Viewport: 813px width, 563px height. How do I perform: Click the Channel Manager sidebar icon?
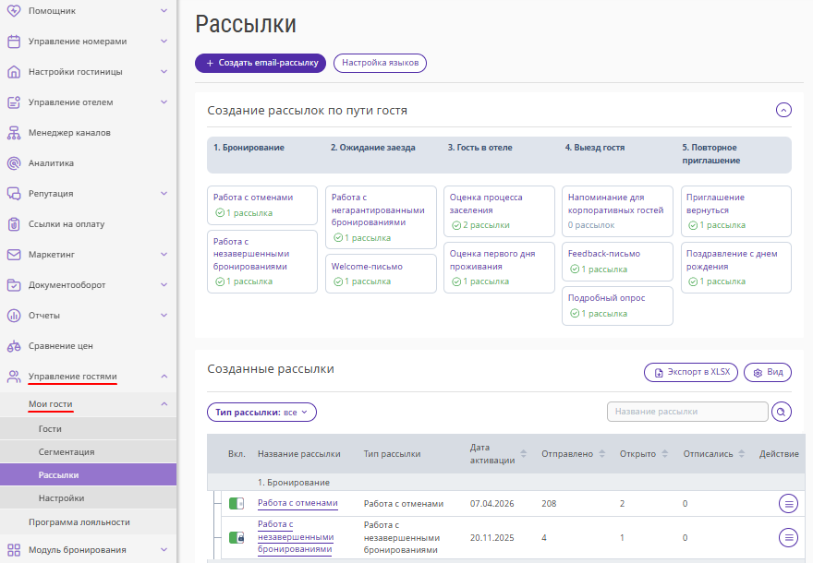tap(14, 132)
